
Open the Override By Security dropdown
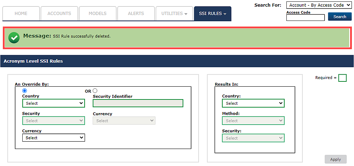click(x=53, y=121)
